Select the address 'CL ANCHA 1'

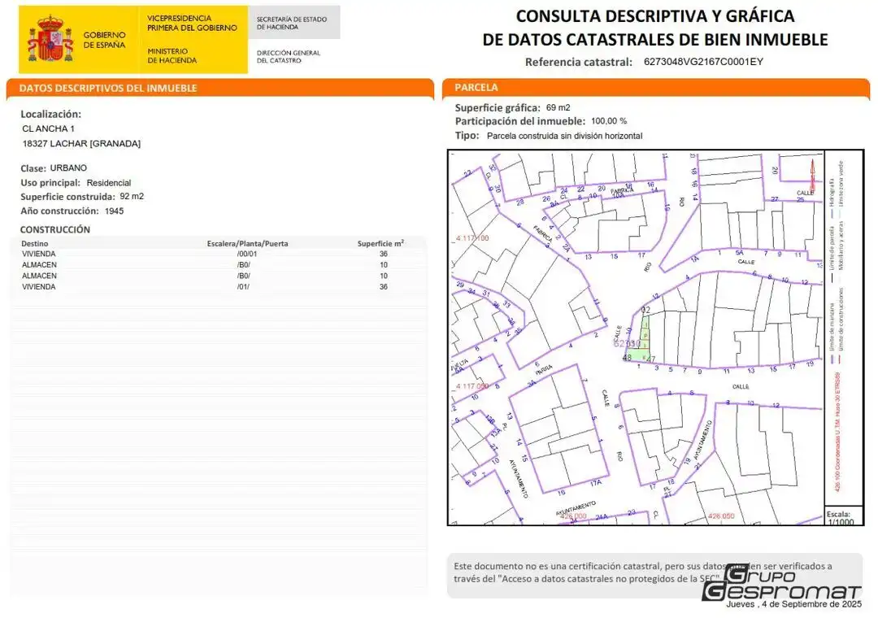click(x=48, y=128)
